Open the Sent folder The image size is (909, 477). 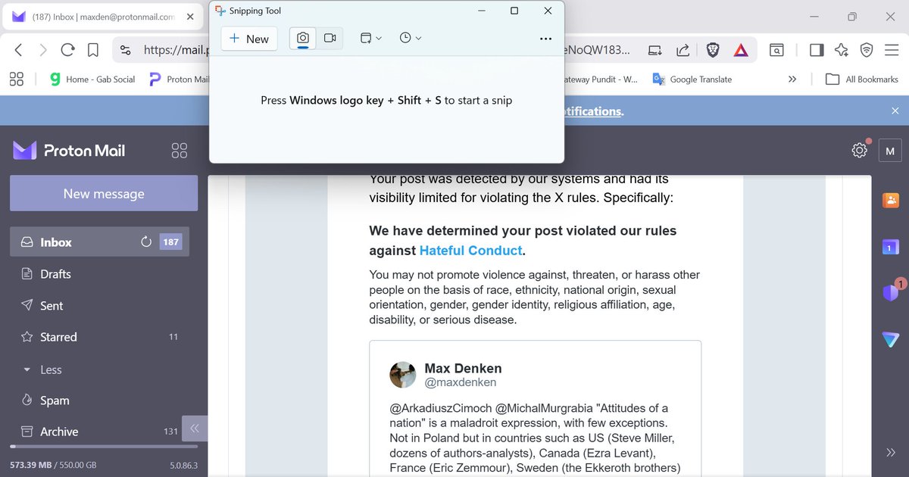99,306
